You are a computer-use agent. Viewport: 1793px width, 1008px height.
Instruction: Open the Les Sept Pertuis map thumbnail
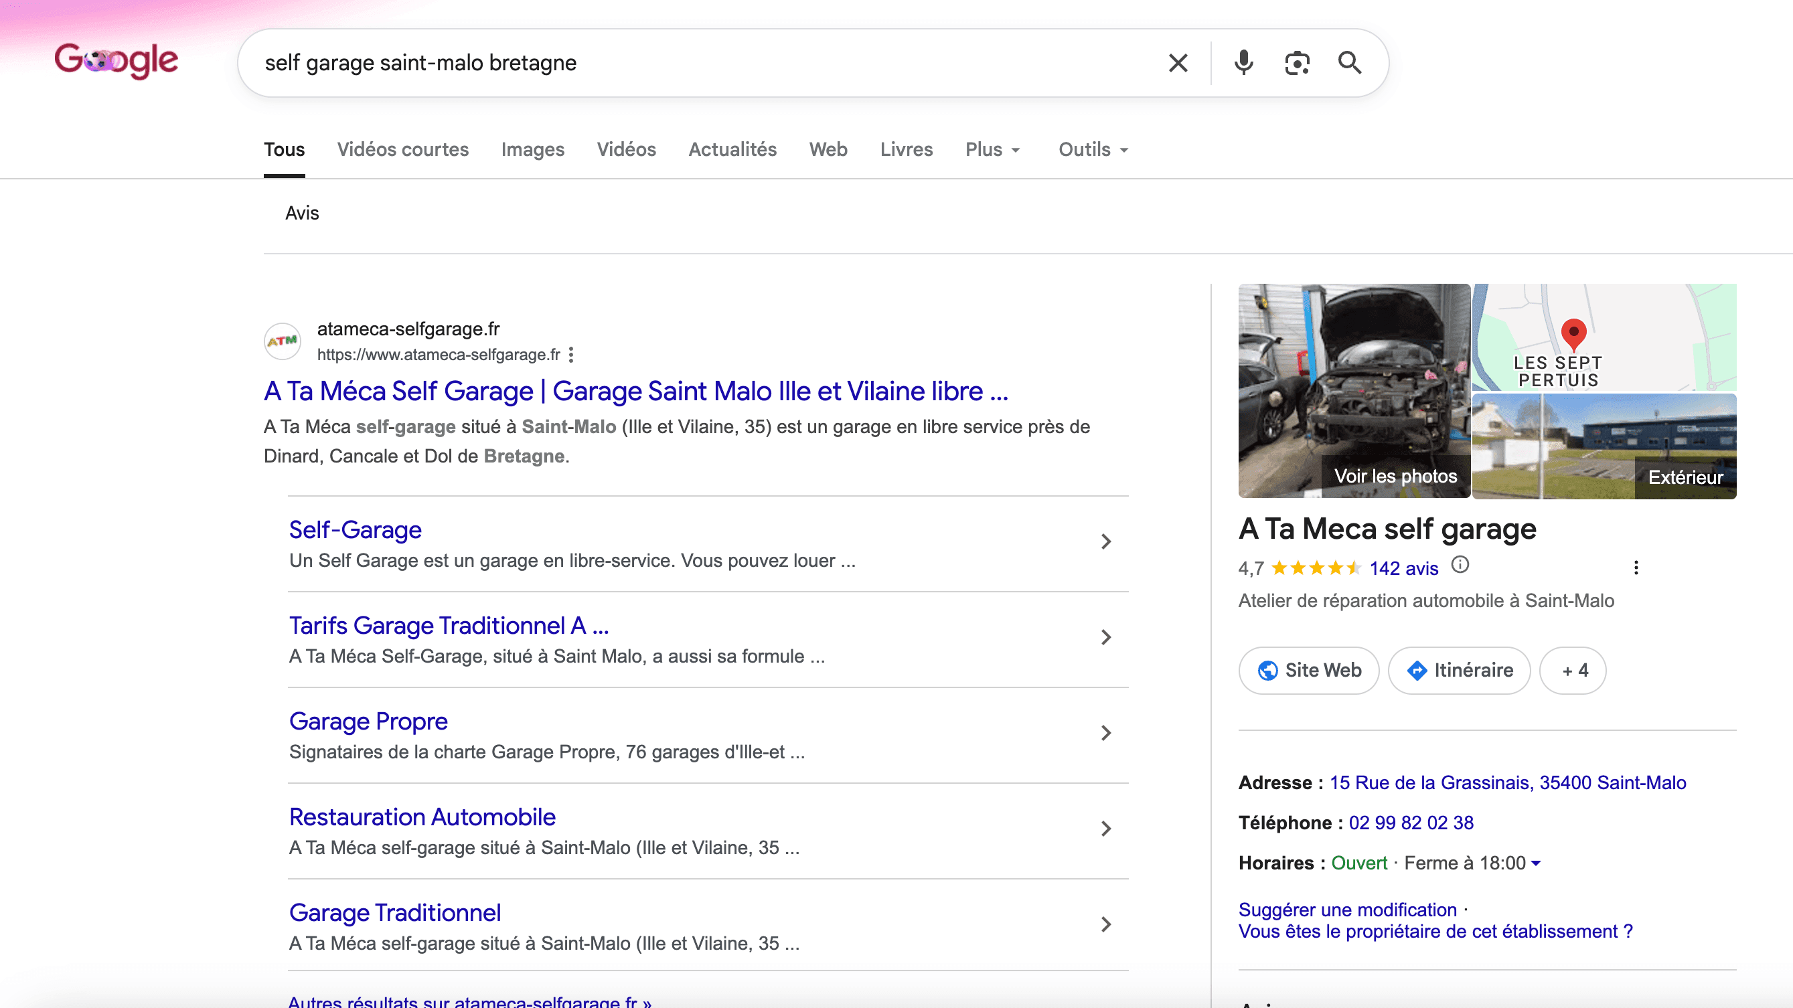[x=1604, y=337]
